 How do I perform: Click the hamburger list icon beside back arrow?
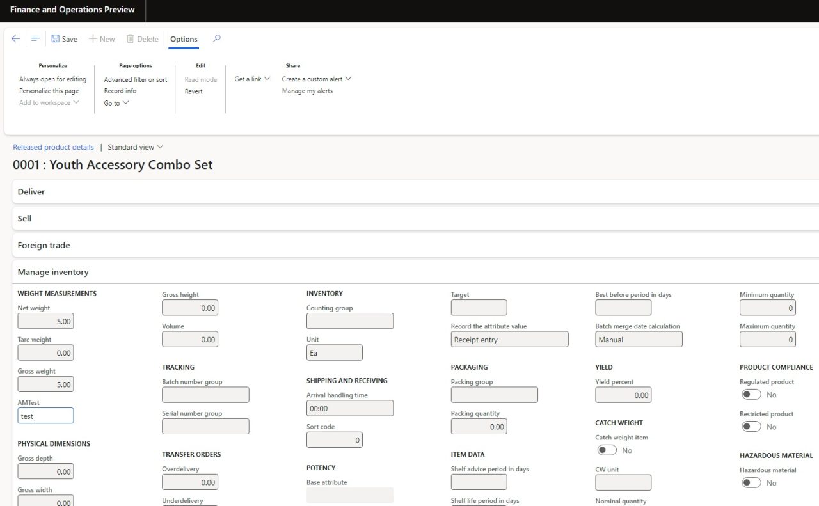pos(35,38)
